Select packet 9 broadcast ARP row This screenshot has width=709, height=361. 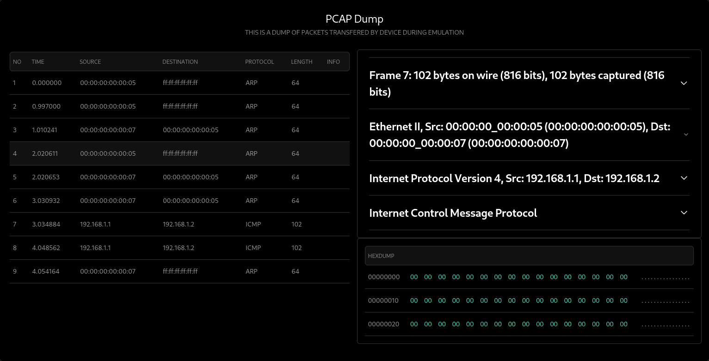click(179, 271)
